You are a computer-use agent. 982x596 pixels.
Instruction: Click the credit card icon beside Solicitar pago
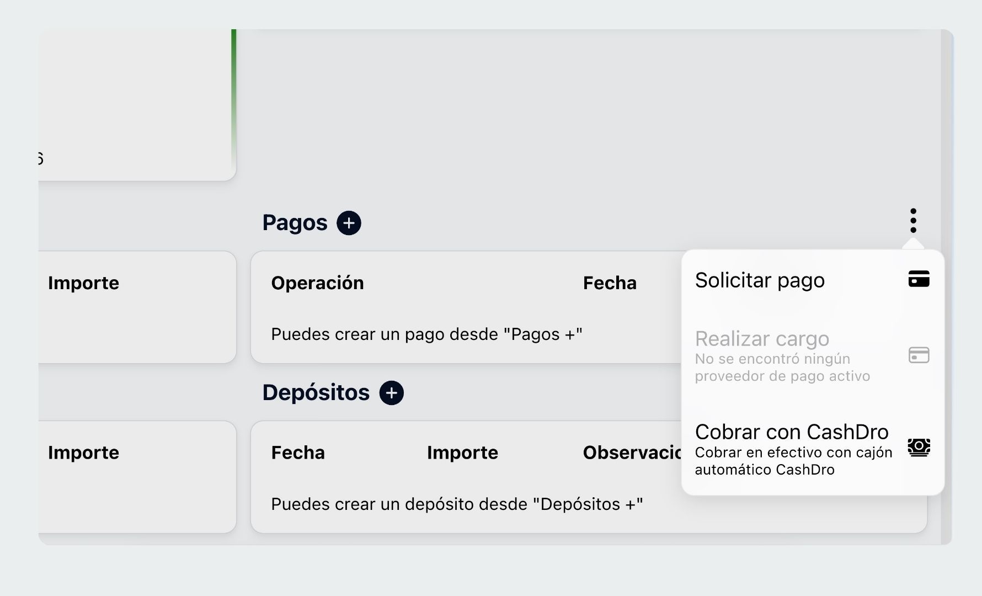(x=919, y=279)
